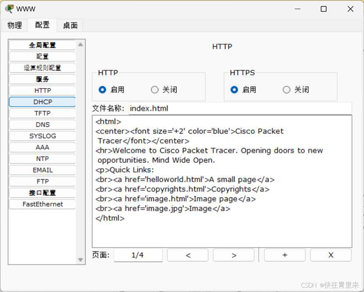Click the 文件名称 field containing index.html

[240, 108]
